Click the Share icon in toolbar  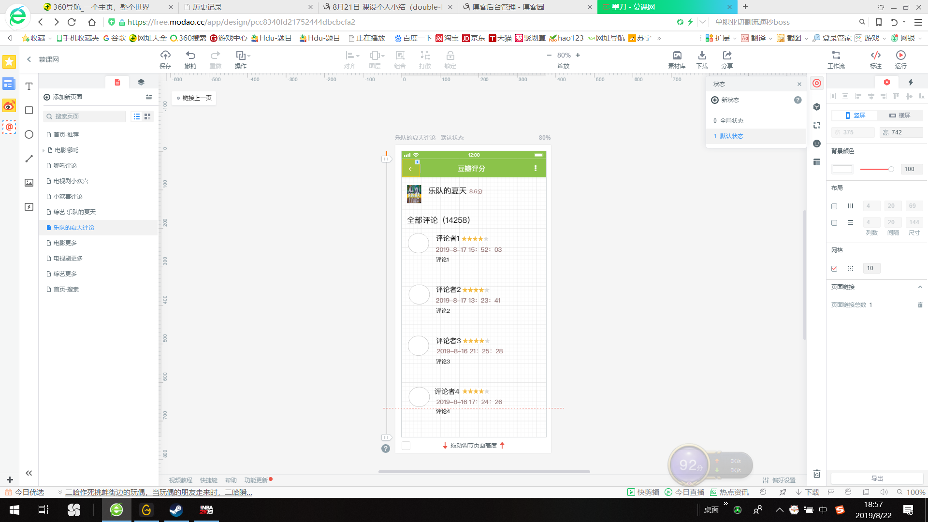[727, 56]
